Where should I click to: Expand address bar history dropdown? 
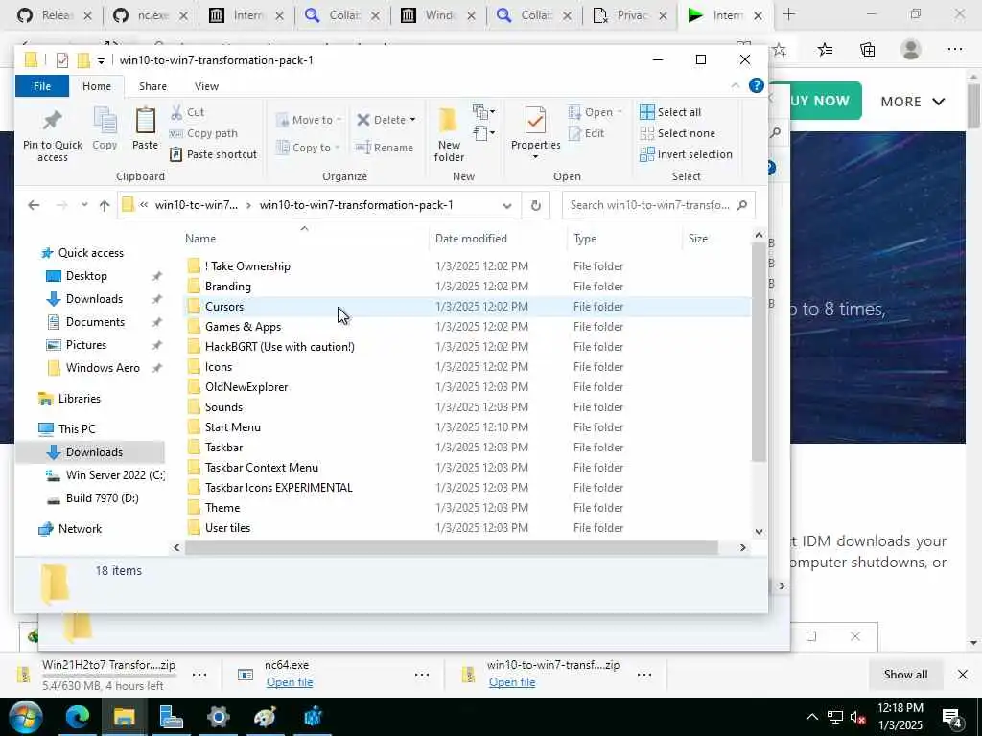pyautogui.click(x=507, y=205)
